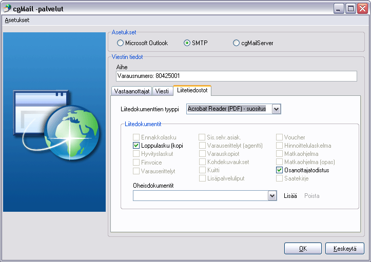Click the cgMail app icon in title bar
This screenshot has height=262, width=371.
[7, 8]
